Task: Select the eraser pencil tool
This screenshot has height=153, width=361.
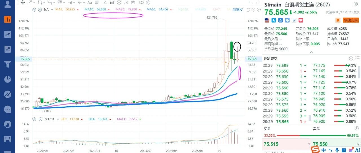Action: click(x=105, y=3)
